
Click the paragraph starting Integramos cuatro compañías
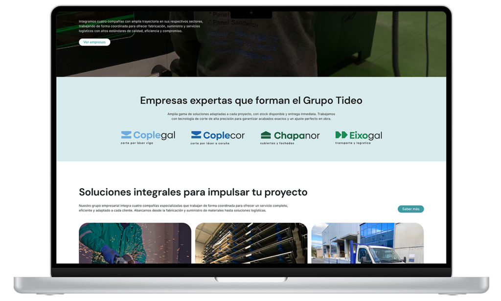(141, 26)
